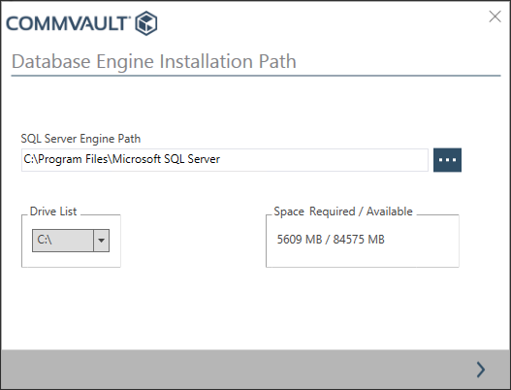Click the "SQL Server Engine Path" label

click(x=80, y=139)
